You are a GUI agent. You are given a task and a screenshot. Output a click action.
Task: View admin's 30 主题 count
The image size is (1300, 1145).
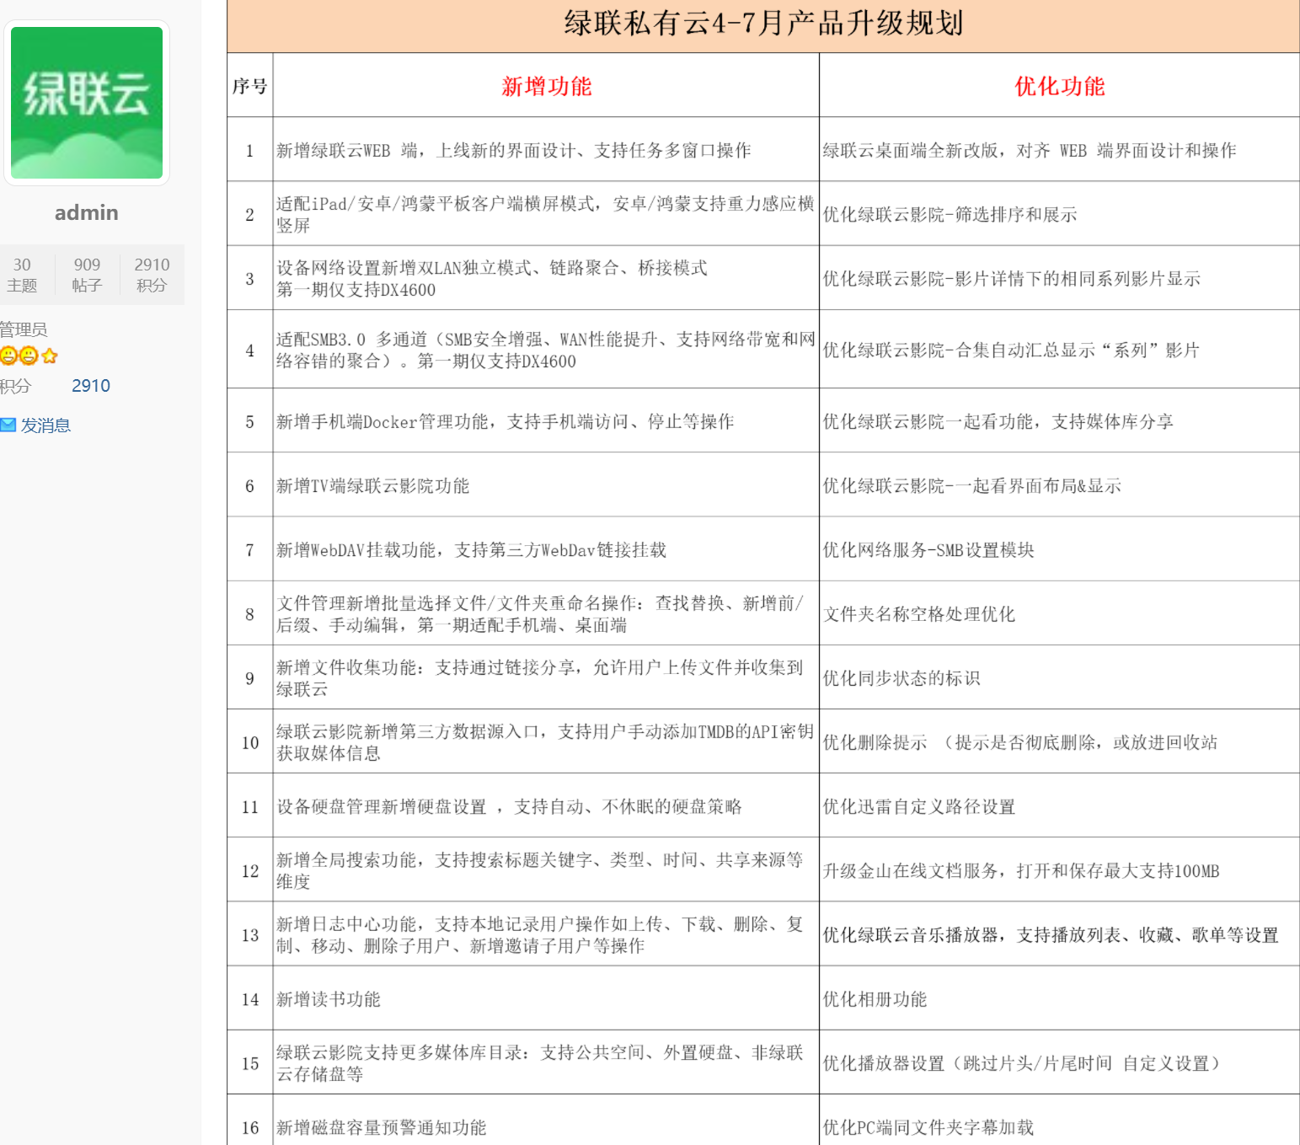[22, 275]
